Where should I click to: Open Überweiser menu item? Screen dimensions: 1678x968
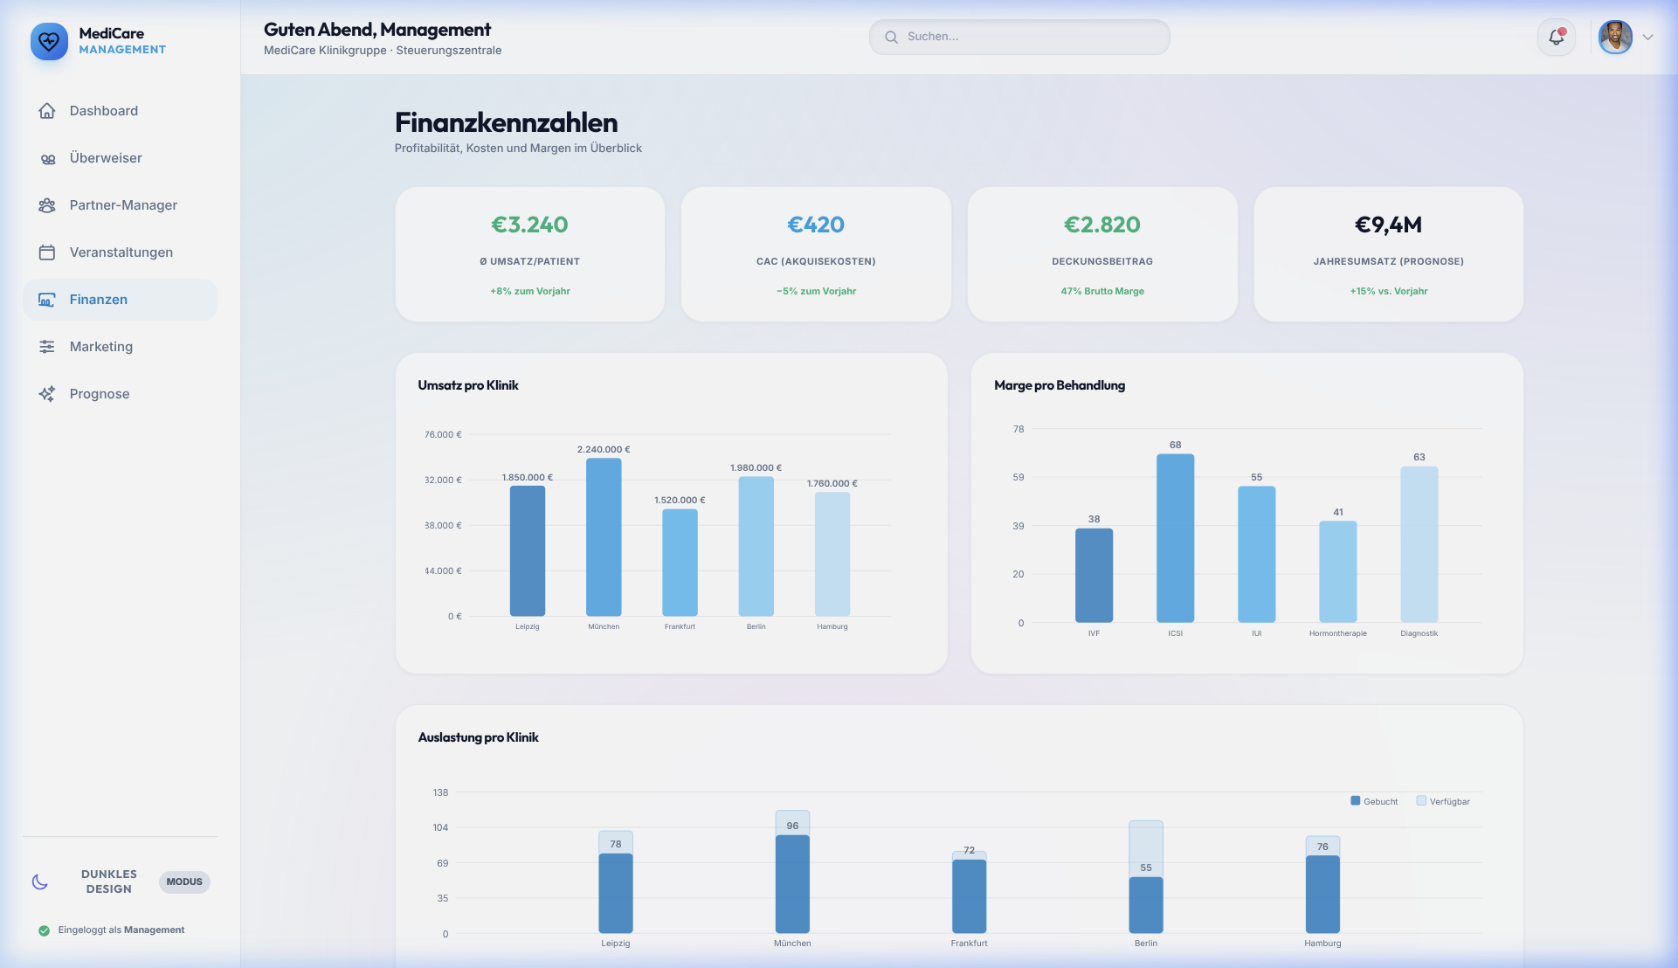pos(121,158)
